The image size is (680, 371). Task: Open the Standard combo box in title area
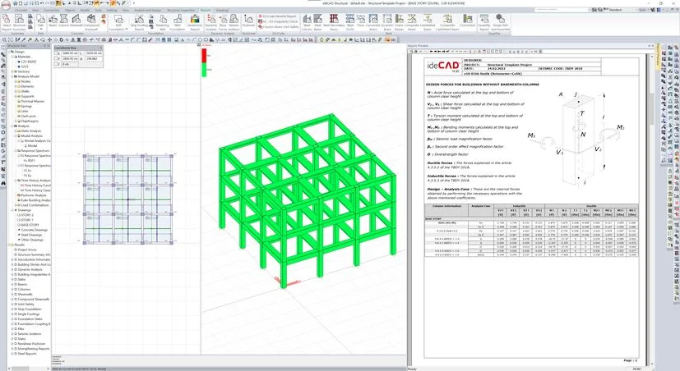[x=623, y=10]
